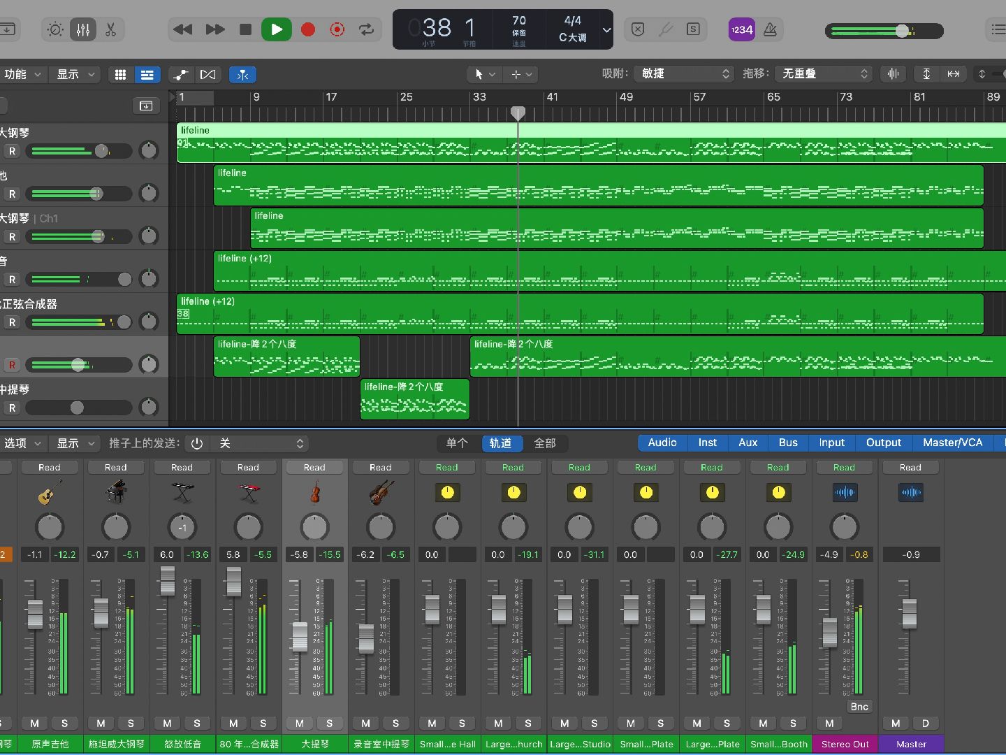Open the pointer tool dropdown
Image resolution: width=1006 pixels, height=755 pixels.
tap(485, 74)
